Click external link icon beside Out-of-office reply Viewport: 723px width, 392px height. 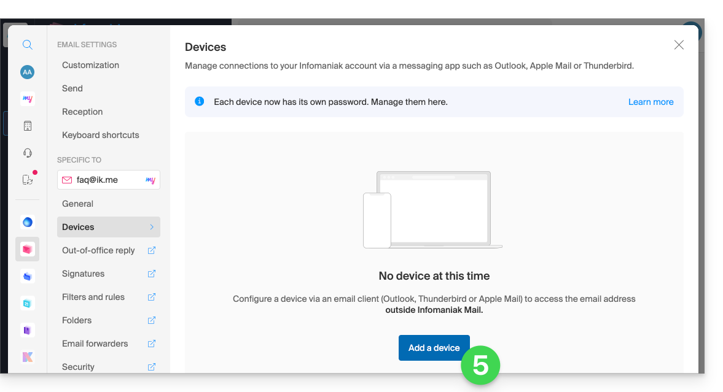pos(151,250)
